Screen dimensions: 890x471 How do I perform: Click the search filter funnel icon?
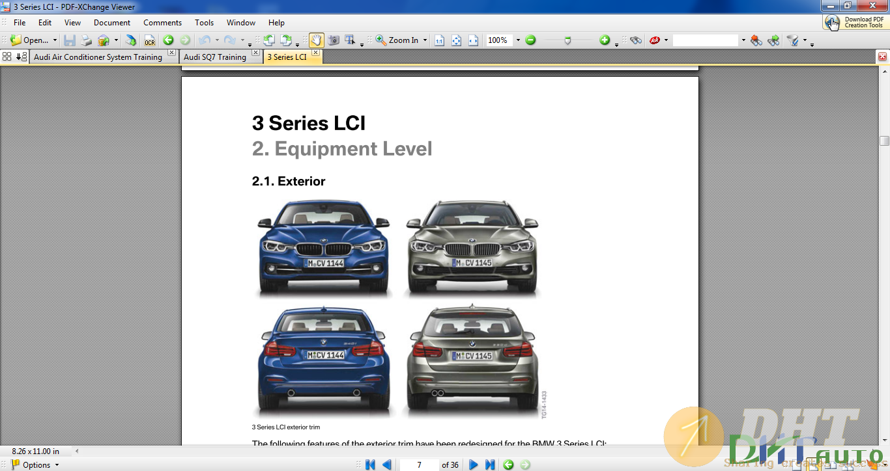[x=793, y=40]
